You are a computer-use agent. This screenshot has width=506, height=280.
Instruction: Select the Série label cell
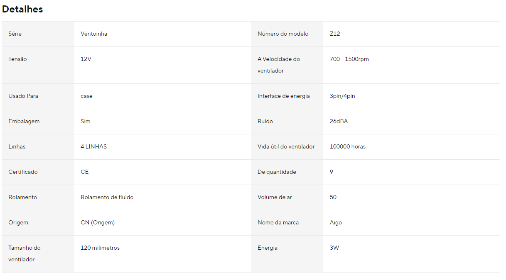[x=38, y=34]
